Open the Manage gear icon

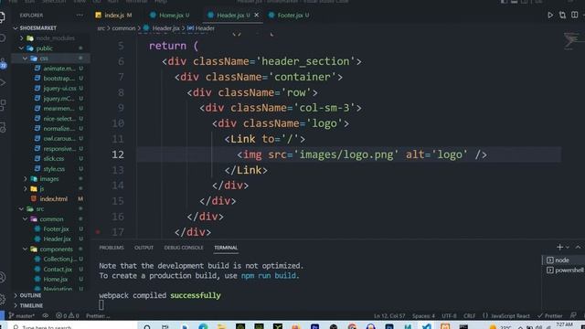click(2, 299)
